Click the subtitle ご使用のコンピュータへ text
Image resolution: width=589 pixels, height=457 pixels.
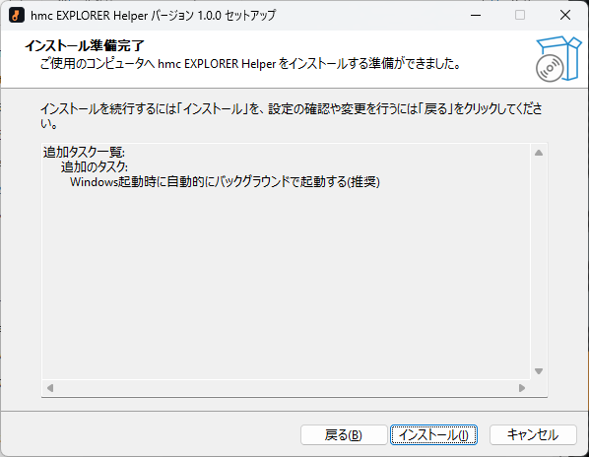point(250,63)
